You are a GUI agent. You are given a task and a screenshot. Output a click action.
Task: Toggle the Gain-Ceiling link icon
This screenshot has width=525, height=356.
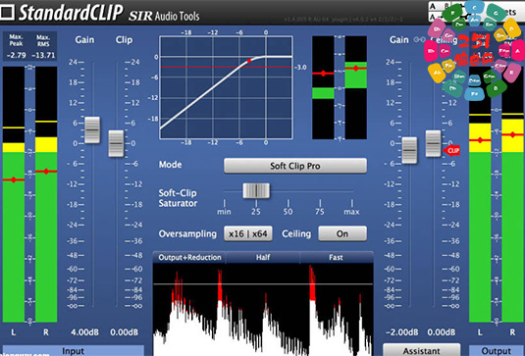point(419,40)
